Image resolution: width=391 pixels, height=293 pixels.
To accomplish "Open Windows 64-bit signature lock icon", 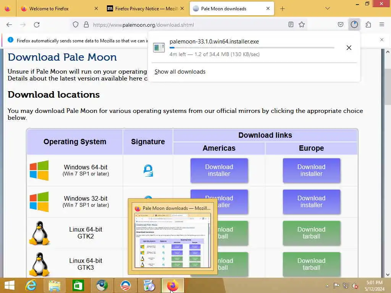I will (148, 171).
